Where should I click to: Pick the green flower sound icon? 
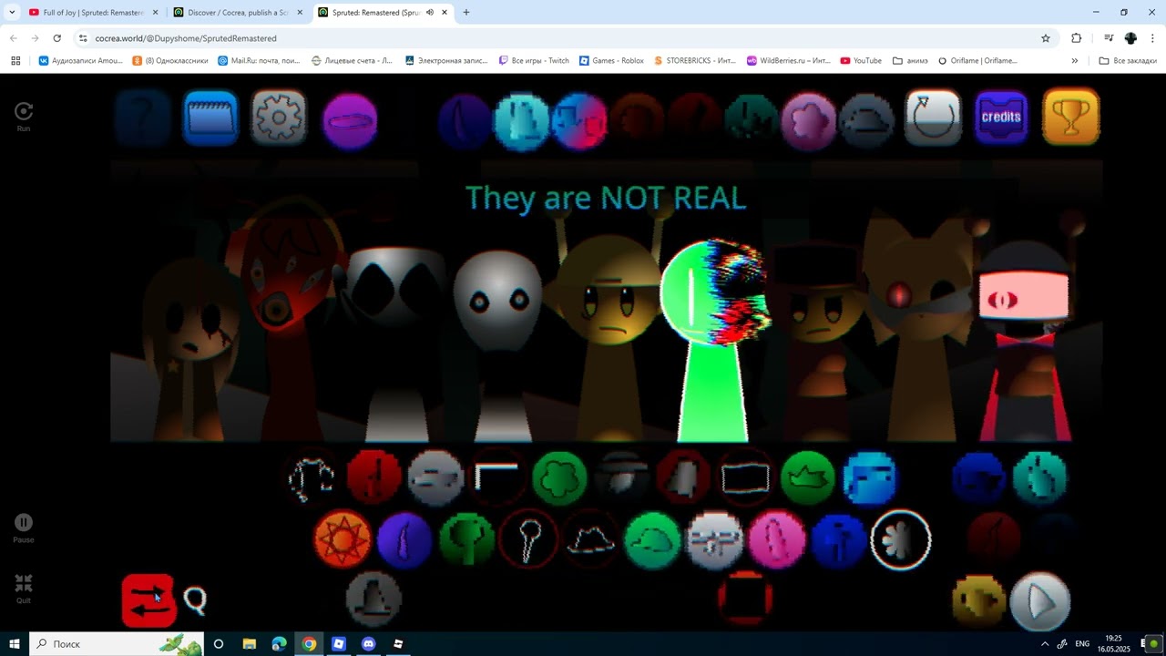[x=559, y=478]
